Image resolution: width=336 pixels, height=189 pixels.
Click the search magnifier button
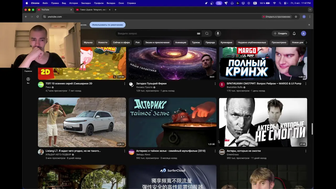(x=207, y=33)
